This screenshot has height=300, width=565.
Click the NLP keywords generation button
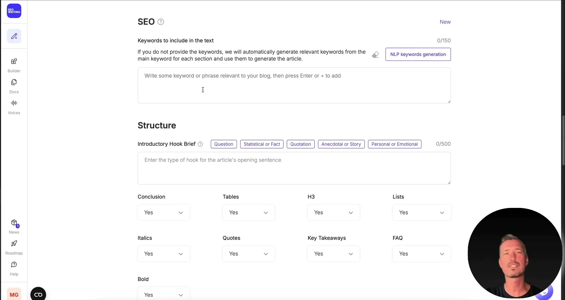(x=418, y=54)
